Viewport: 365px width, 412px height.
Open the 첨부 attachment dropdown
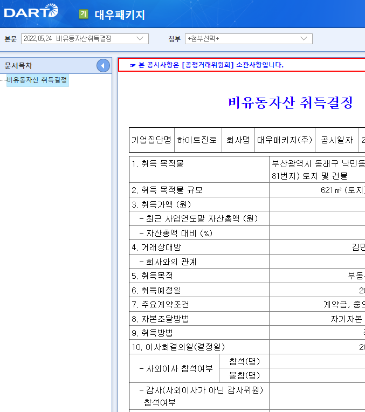pos(249,39)
